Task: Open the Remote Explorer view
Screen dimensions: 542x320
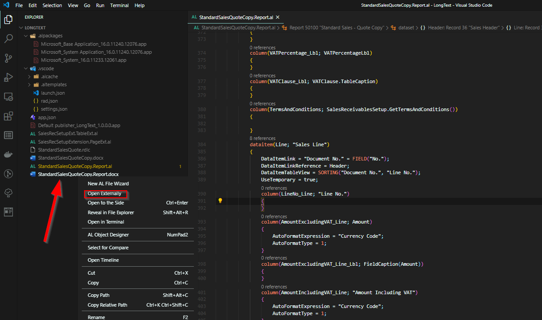Action: click(x=8, y=96)
